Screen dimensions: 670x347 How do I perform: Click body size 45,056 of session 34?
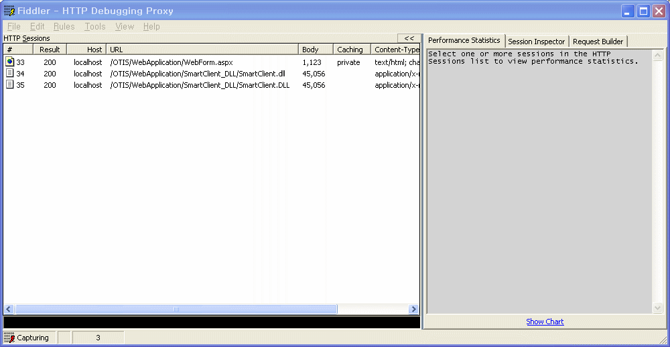pos(314,74)
